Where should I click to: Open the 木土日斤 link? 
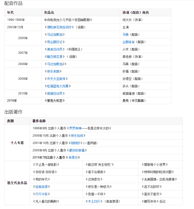click(x=94, y=201)
